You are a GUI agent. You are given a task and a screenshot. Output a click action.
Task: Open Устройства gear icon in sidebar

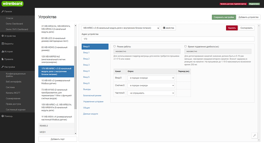click(x=3, y=36)
